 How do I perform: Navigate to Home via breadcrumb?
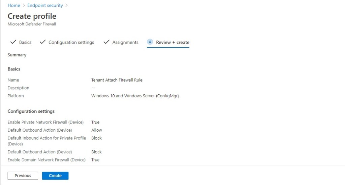pos(14,5)
